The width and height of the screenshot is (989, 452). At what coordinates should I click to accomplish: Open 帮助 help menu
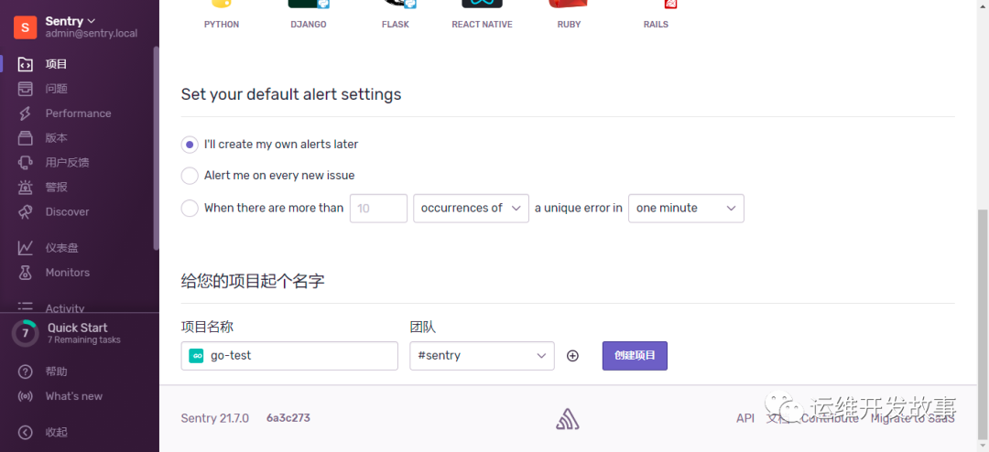[x=56, y=371]
